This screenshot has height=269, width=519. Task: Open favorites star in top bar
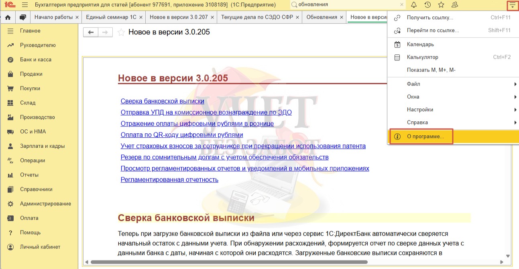click(441, 5)
